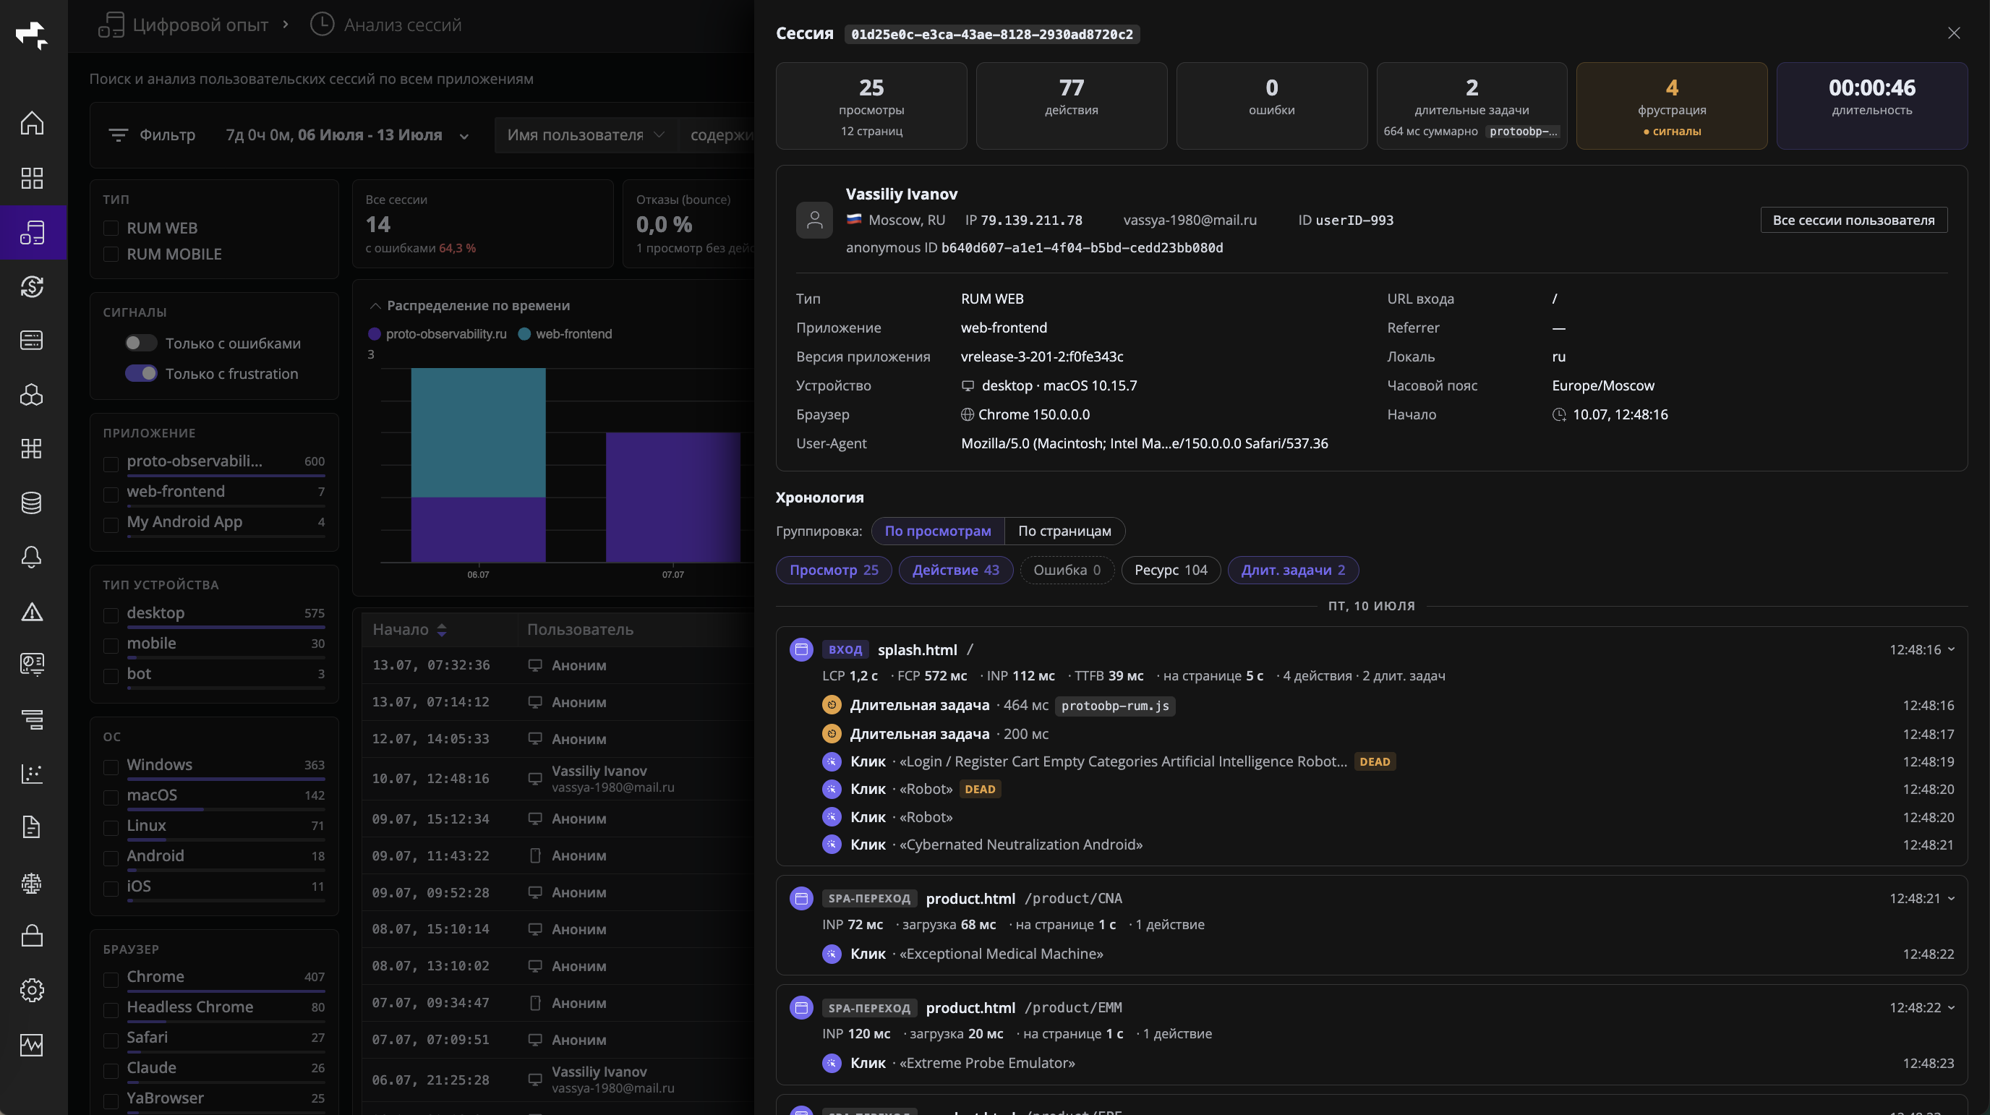Sort the table by the Начало column
This screenshot has width=1990, height=1115.
point(409,630)
